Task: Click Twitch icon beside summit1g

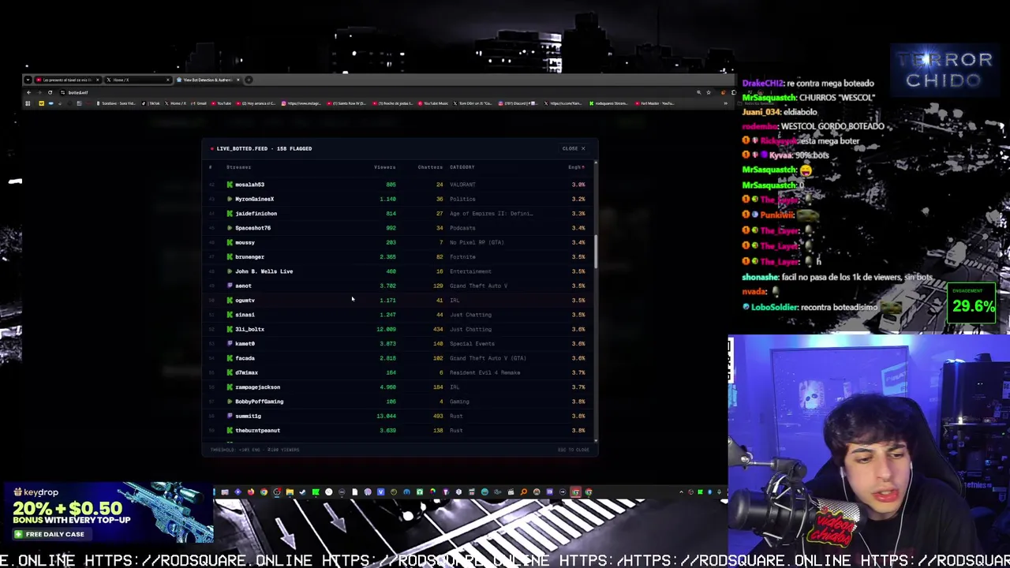Action: coord(230,416)
